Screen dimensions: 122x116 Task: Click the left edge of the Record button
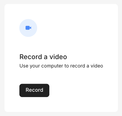tap(19, 90)
